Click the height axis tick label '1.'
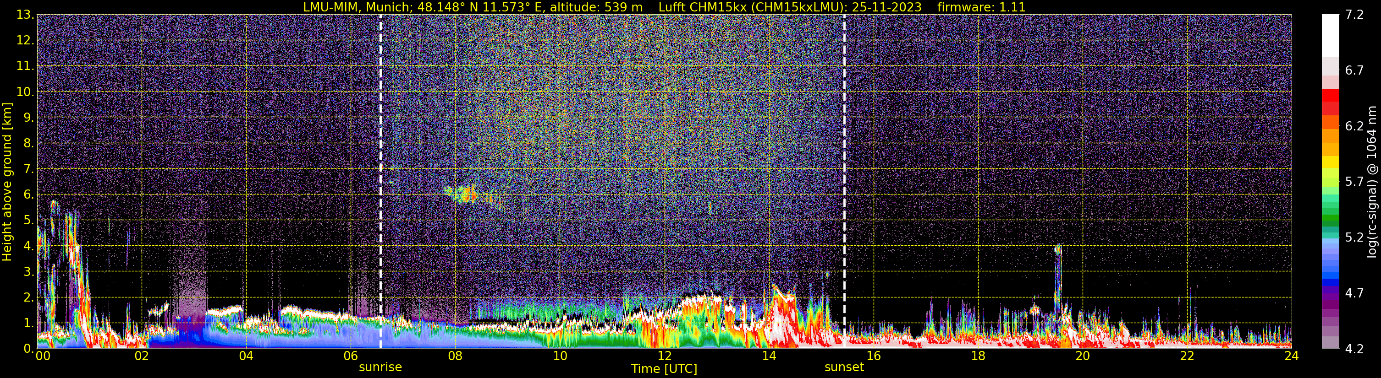Viewport: 1381px width, 378px height. [x=29, y=323]
